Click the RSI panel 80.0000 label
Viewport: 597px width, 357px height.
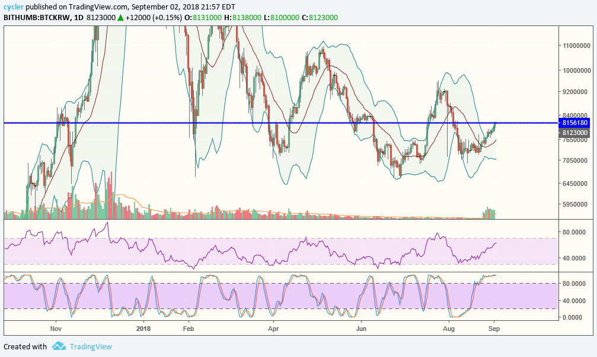574,232
